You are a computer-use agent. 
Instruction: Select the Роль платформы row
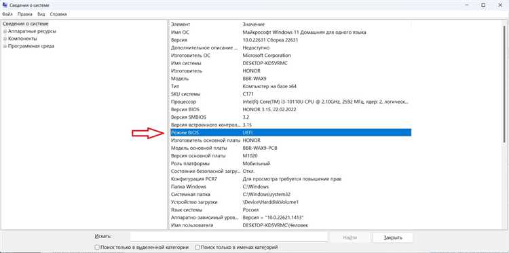coord(290,163)
